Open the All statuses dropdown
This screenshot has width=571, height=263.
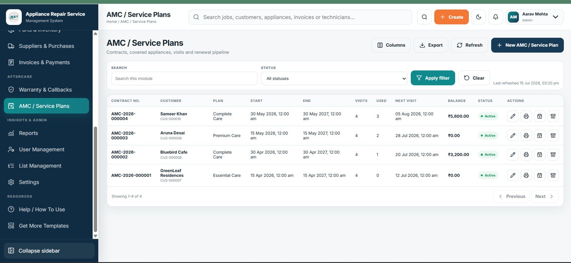(334, 78)
